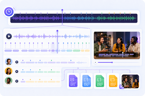Select the highlighted segment pill beside the playhead
The width and height of the screenshot is (145, 96).
point(53,51)
